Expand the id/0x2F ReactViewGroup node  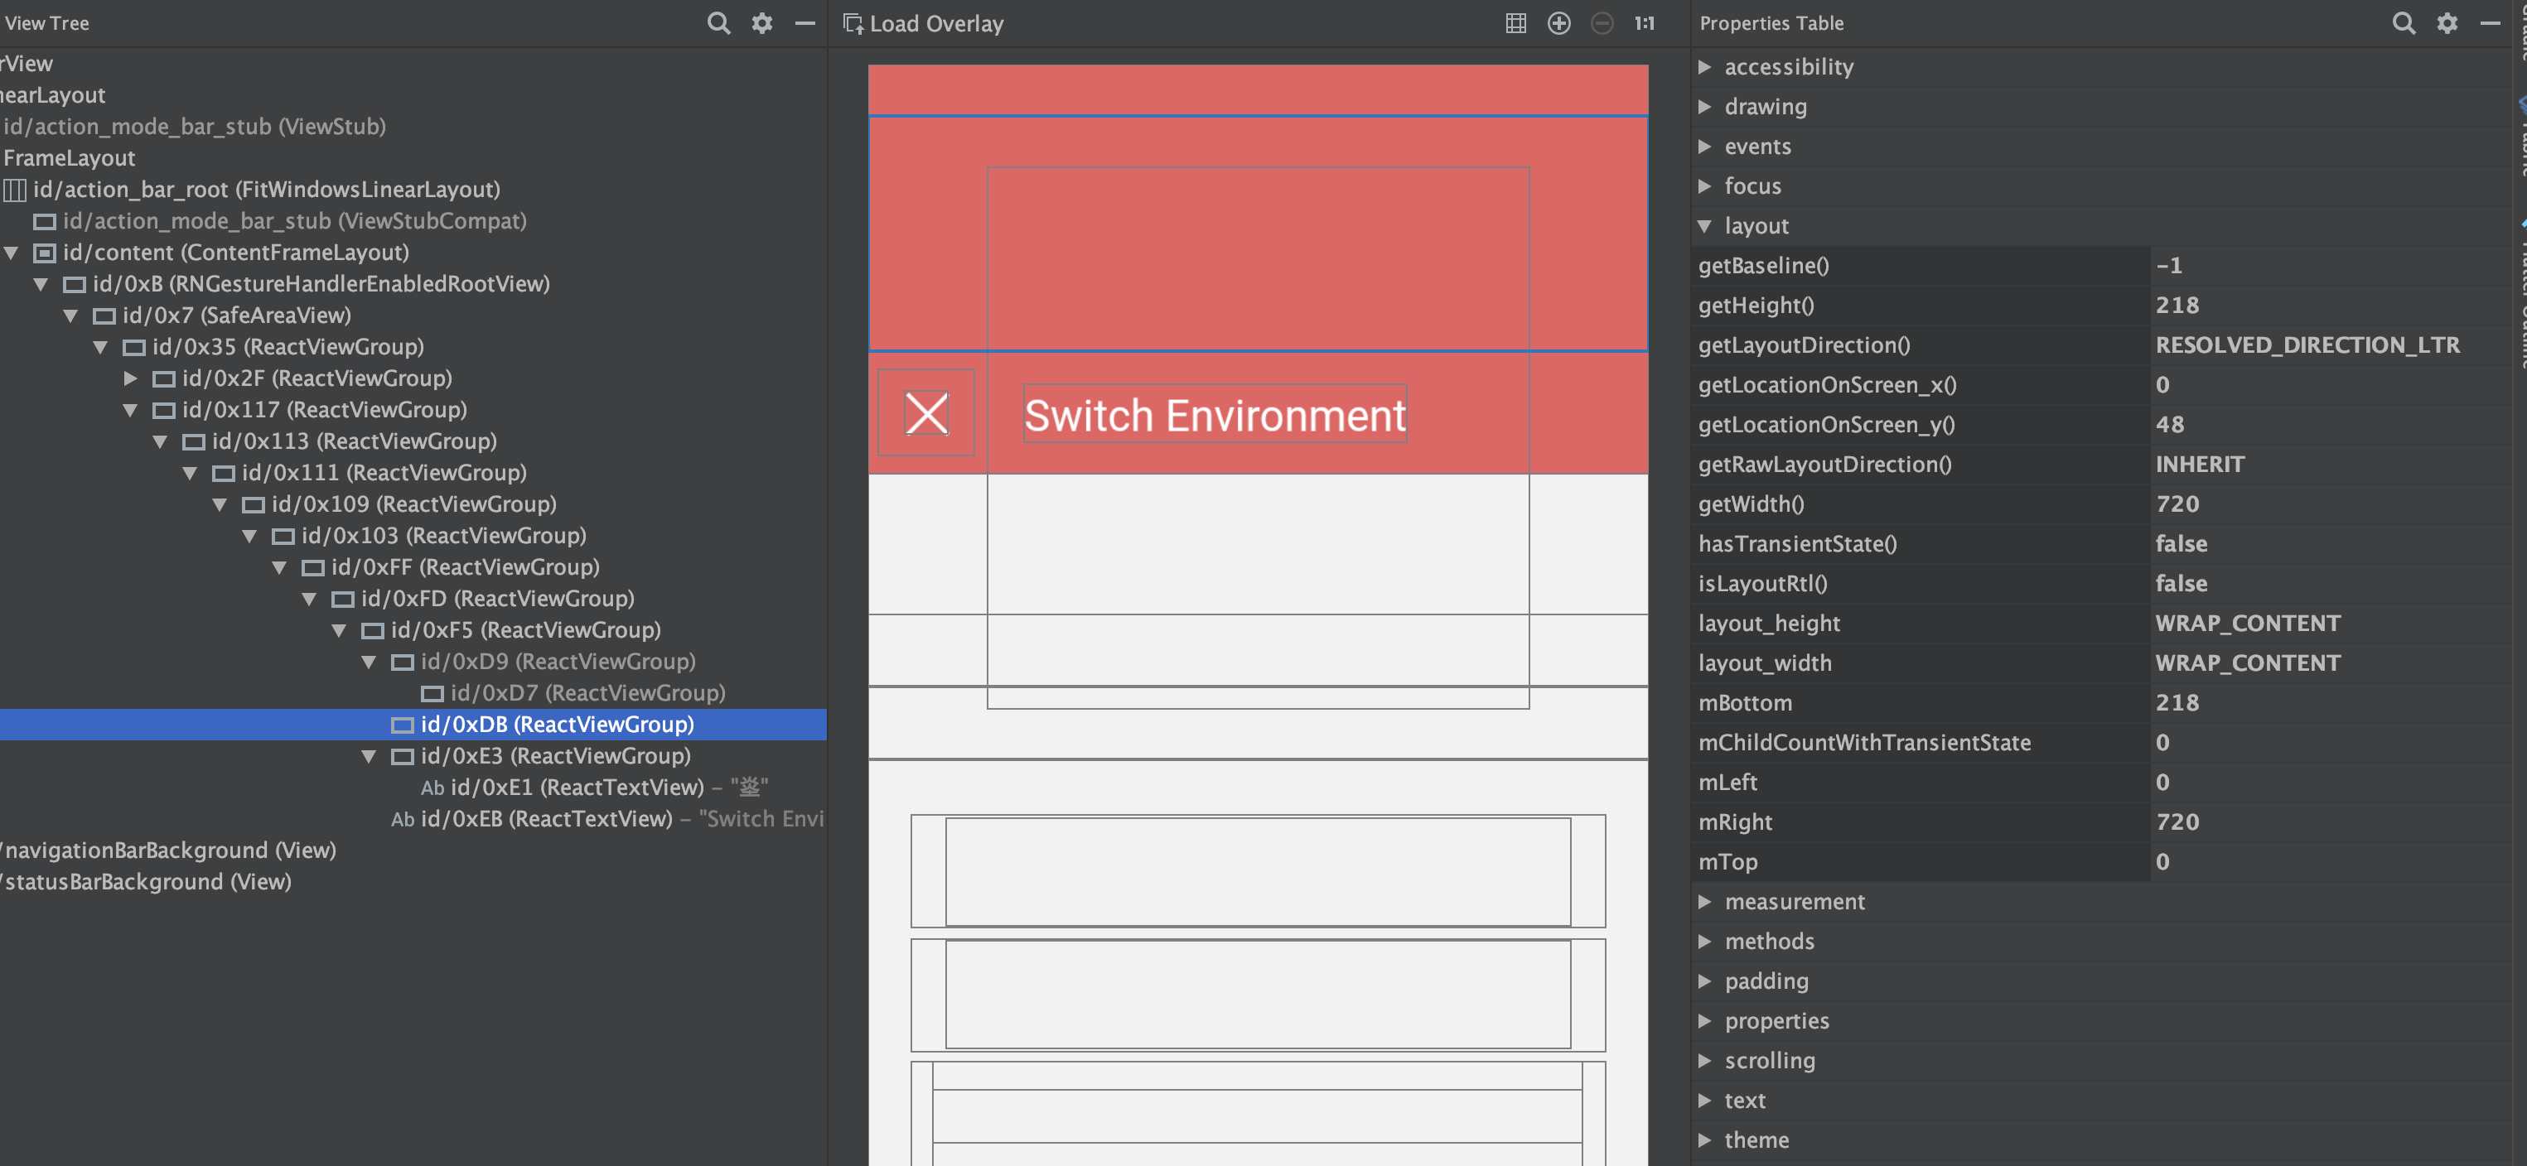130,378
